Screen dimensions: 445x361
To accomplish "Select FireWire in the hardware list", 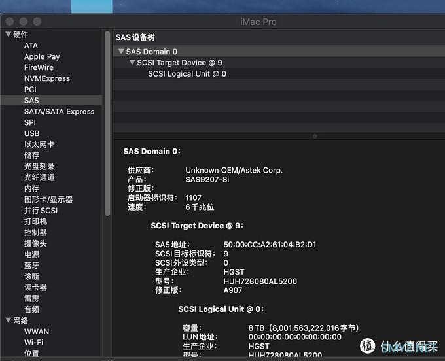I will [x=39, y=67].
